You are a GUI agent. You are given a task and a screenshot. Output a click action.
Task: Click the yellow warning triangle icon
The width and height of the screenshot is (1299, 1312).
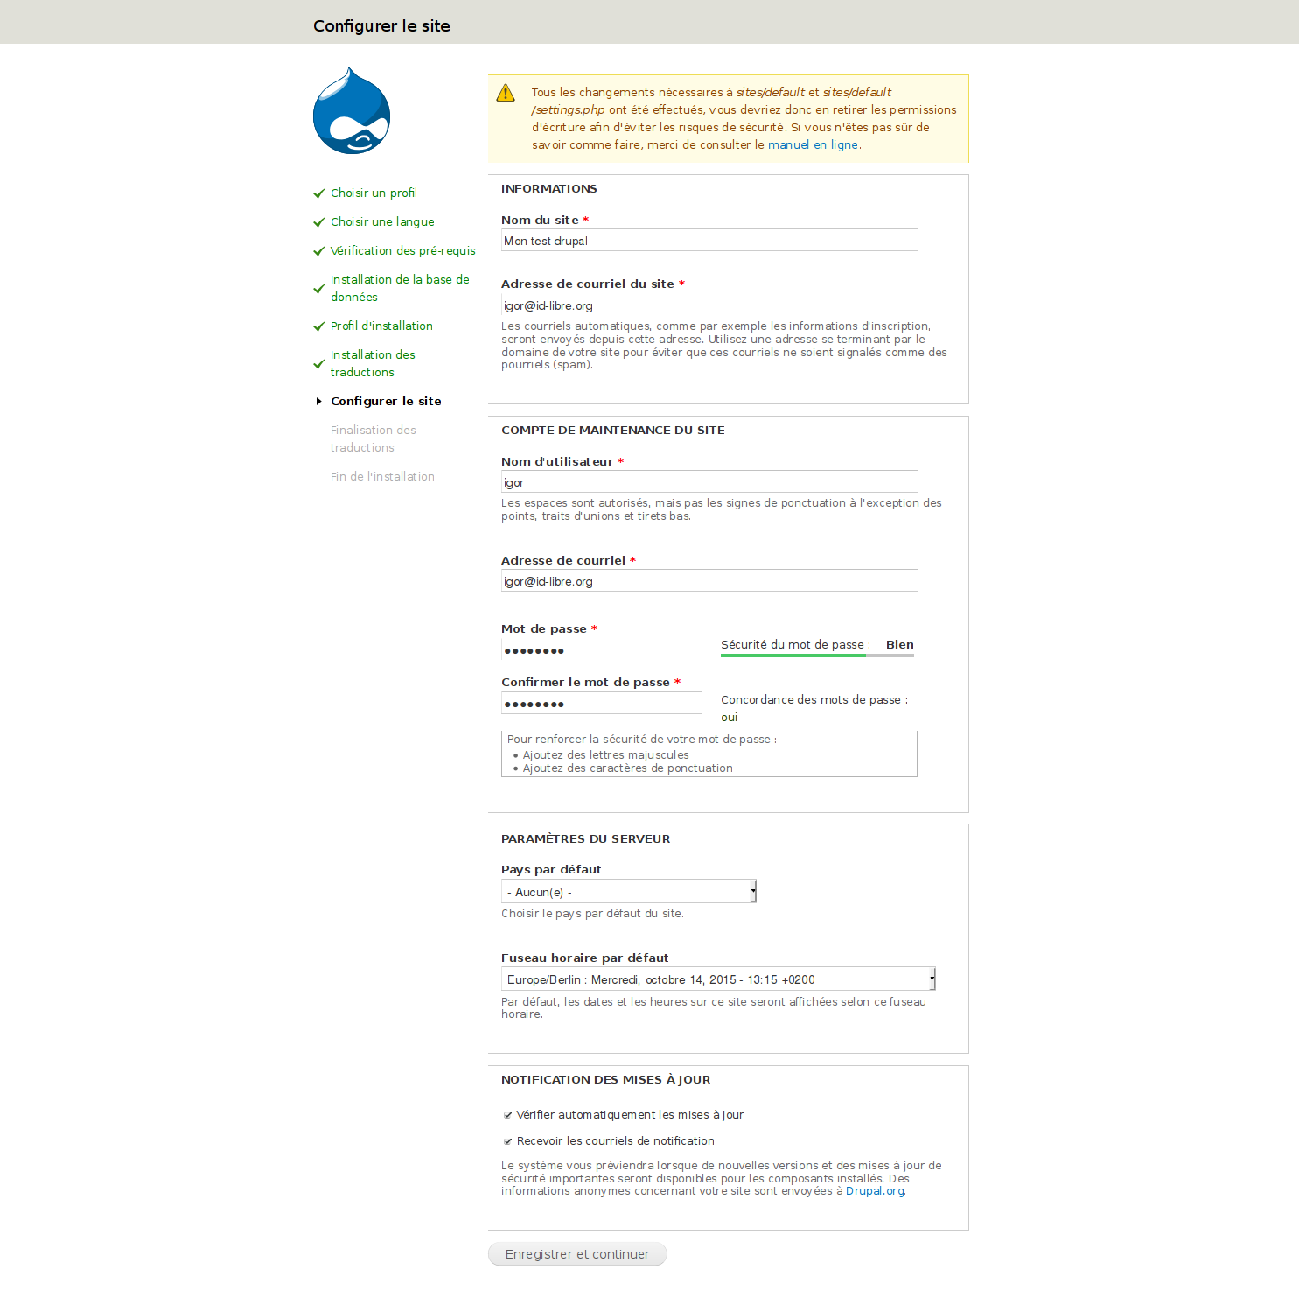coord(506,93)
